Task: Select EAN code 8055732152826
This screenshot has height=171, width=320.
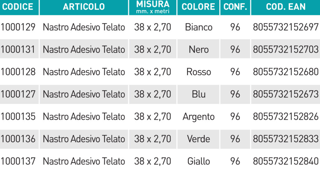Action: point(286,117)
